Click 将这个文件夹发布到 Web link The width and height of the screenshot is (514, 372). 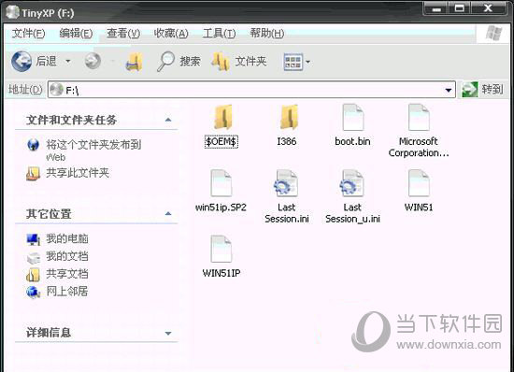pos(93,150)
